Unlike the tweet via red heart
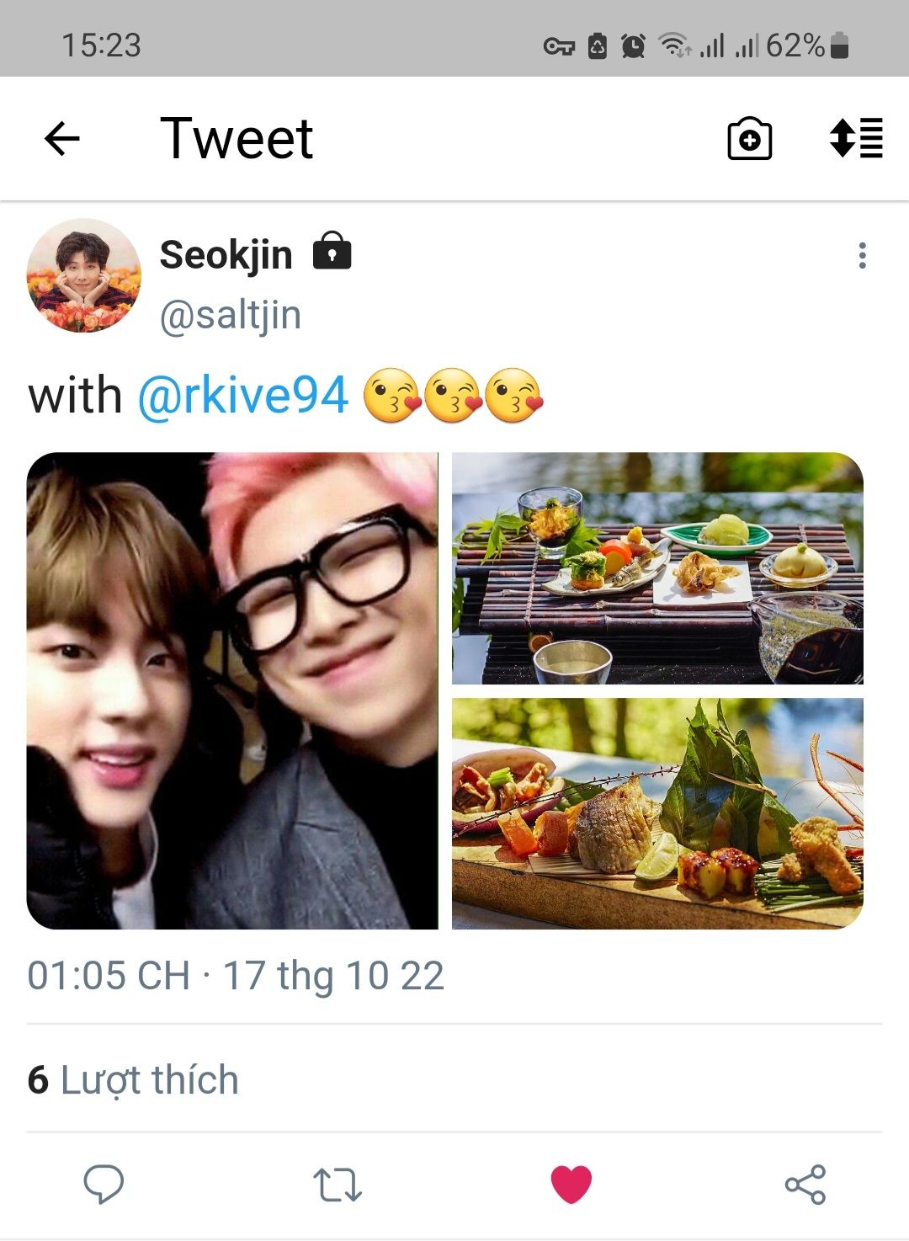The image size is (909, 1241). pos(571,1184)
